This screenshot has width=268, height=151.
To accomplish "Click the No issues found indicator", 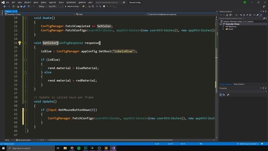I will [x=23, y=140].
